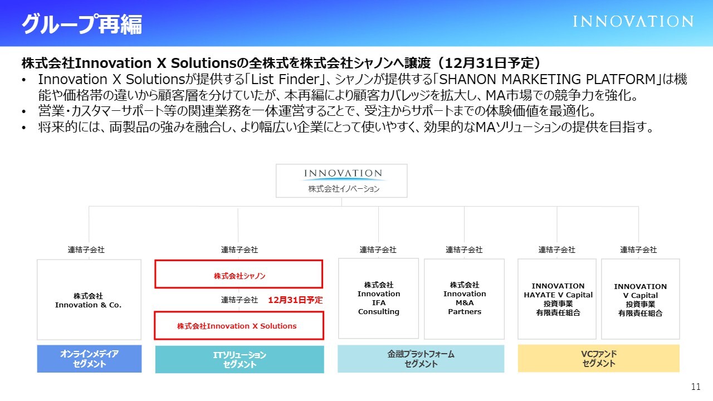Click the red-outlined 株式会社シャノン box
The image size is (713, 401).
coord(238,275)
